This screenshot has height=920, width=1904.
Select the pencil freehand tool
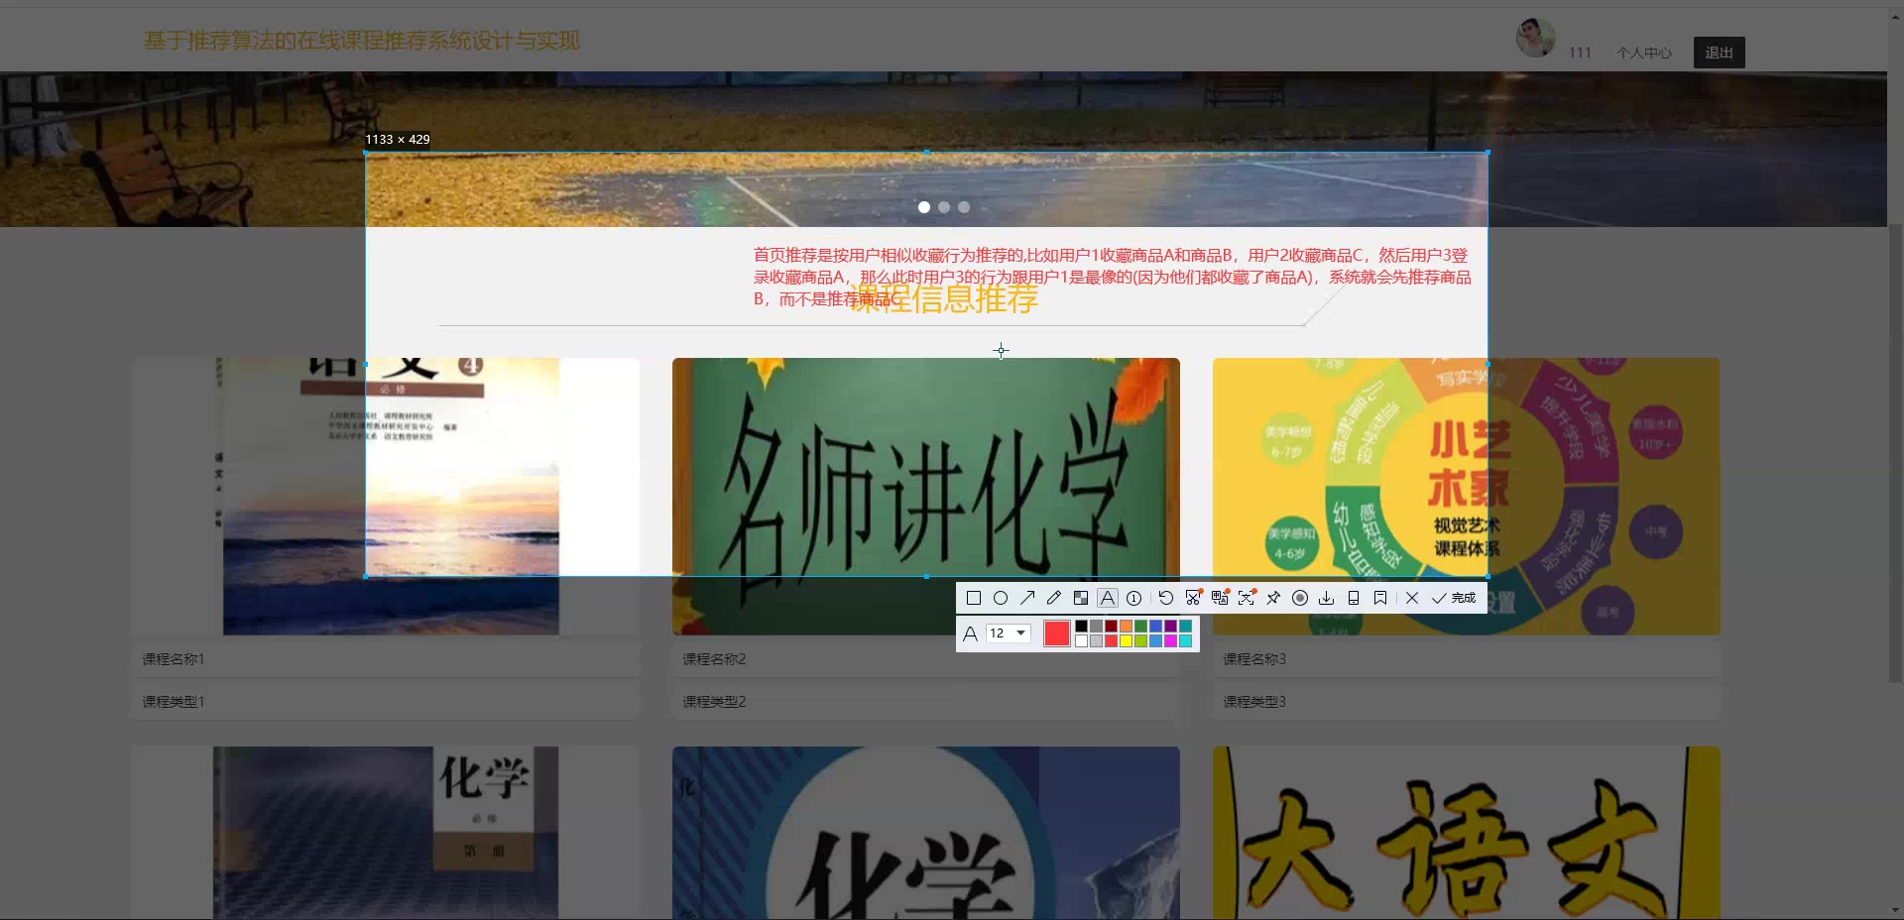(1054, 598)
